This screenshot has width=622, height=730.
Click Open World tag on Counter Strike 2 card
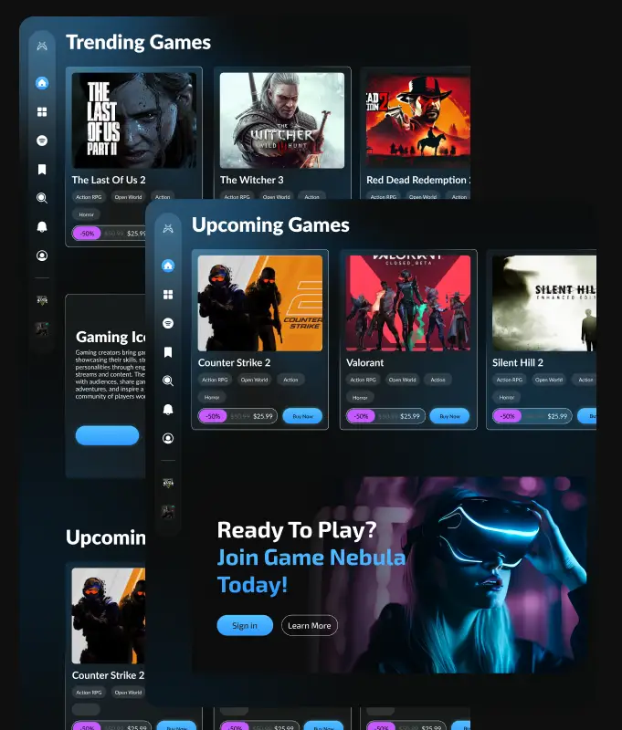pyautogui.click(x=255, y=380)
